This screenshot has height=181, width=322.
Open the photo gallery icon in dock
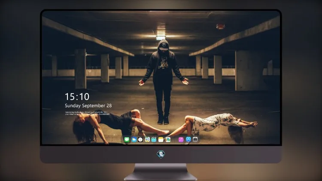(168, 140)
